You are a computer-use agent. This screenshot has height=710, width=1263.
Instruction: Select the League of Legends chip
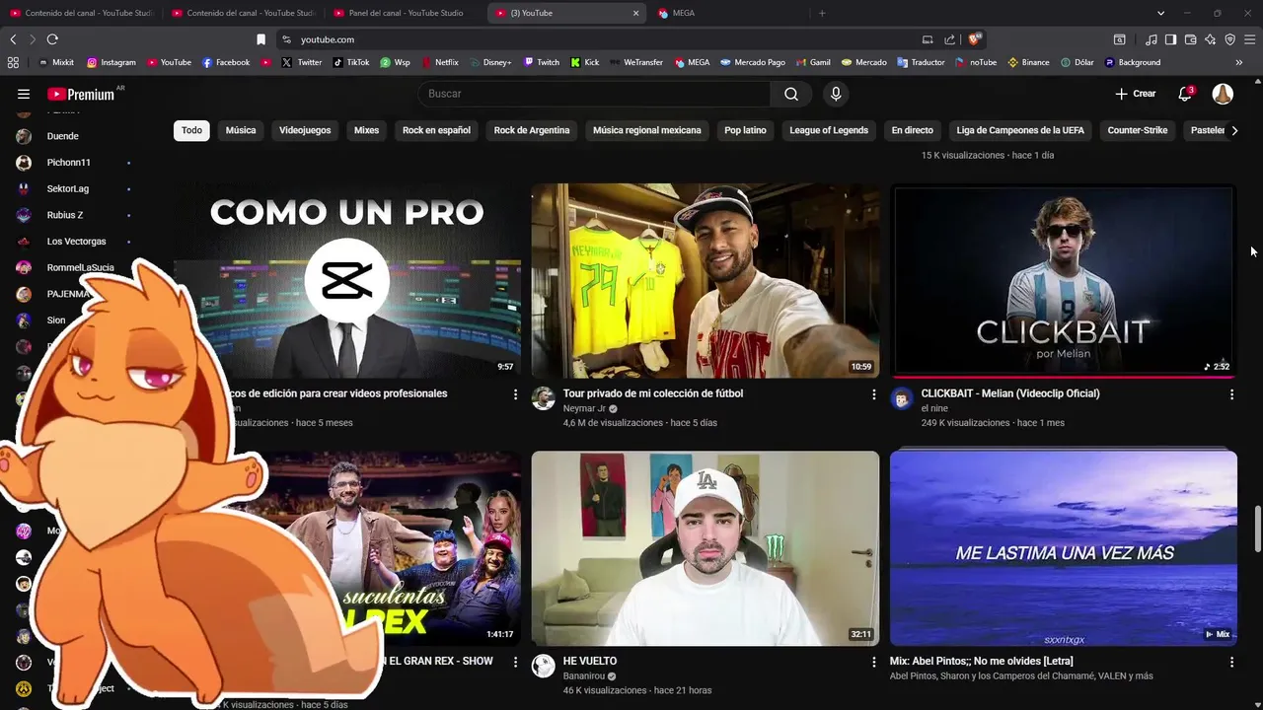[x=829, y=130]
